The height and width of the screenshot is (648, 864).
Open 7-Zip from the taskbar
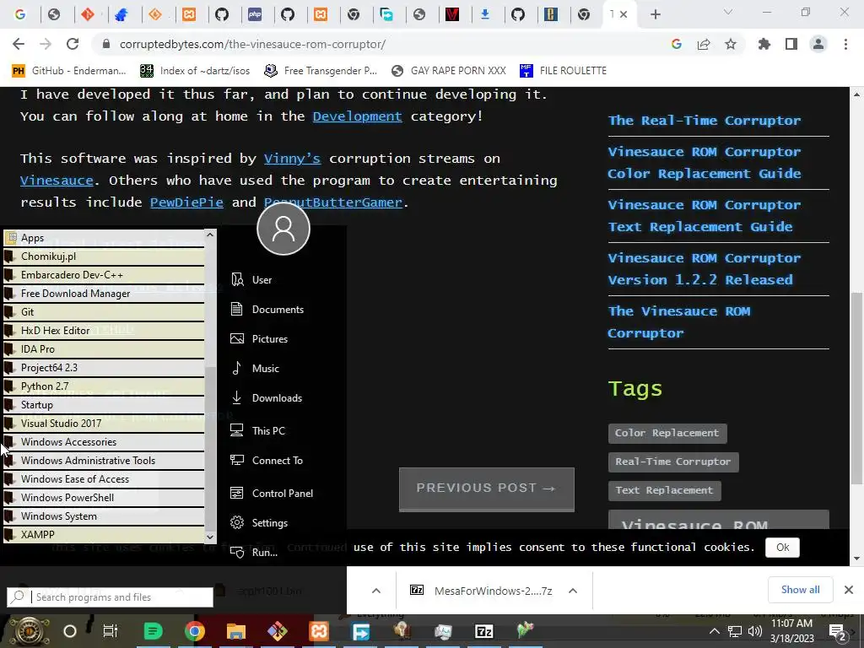(483, 631)
